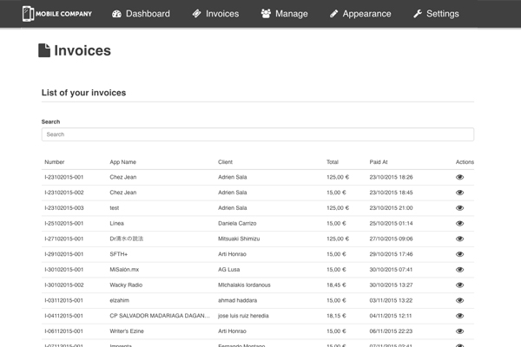Image resolution: width=521 pixels, height=347 pixels.
Task: Click total '18,15 €'
Action: (336, 316)
